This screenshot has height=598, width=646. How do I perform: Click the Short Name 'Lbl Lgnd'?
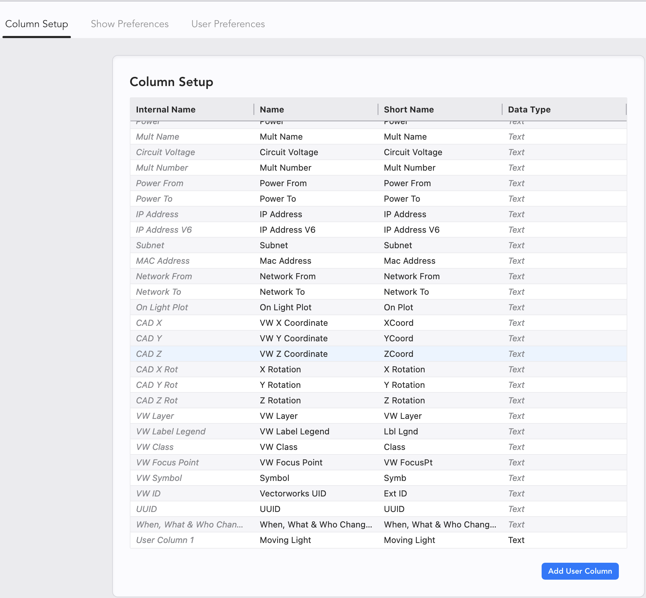pyautogui.click(x=401, y=432)
